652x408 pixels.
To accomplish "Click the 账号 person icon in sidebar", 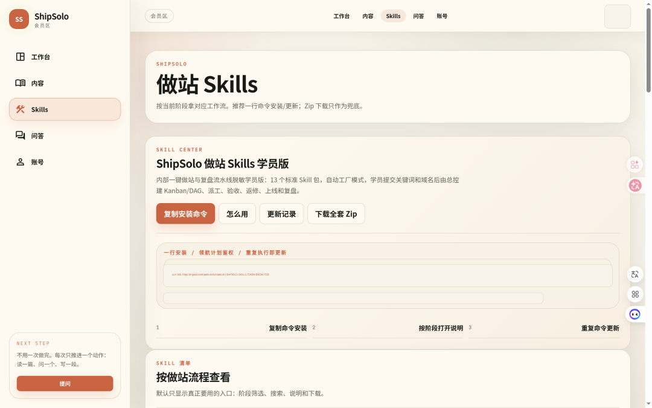I will coord(21,162).
